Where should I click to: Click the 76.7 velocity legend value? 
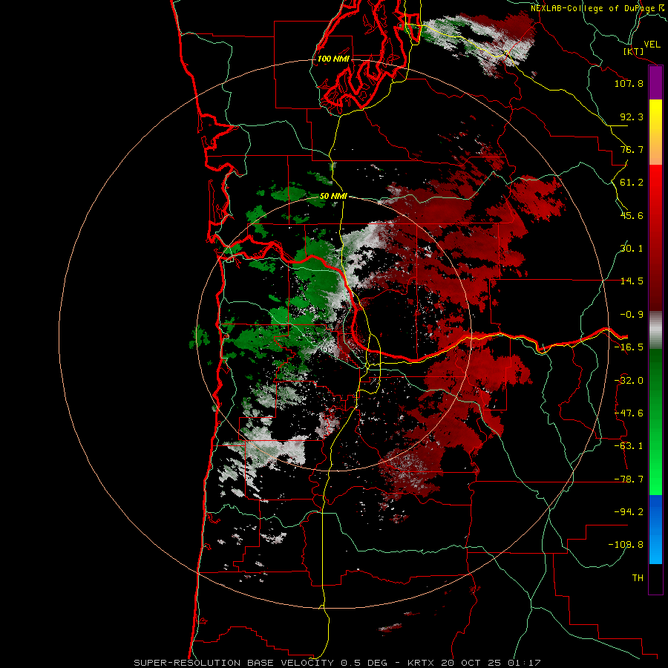point(632,149)
